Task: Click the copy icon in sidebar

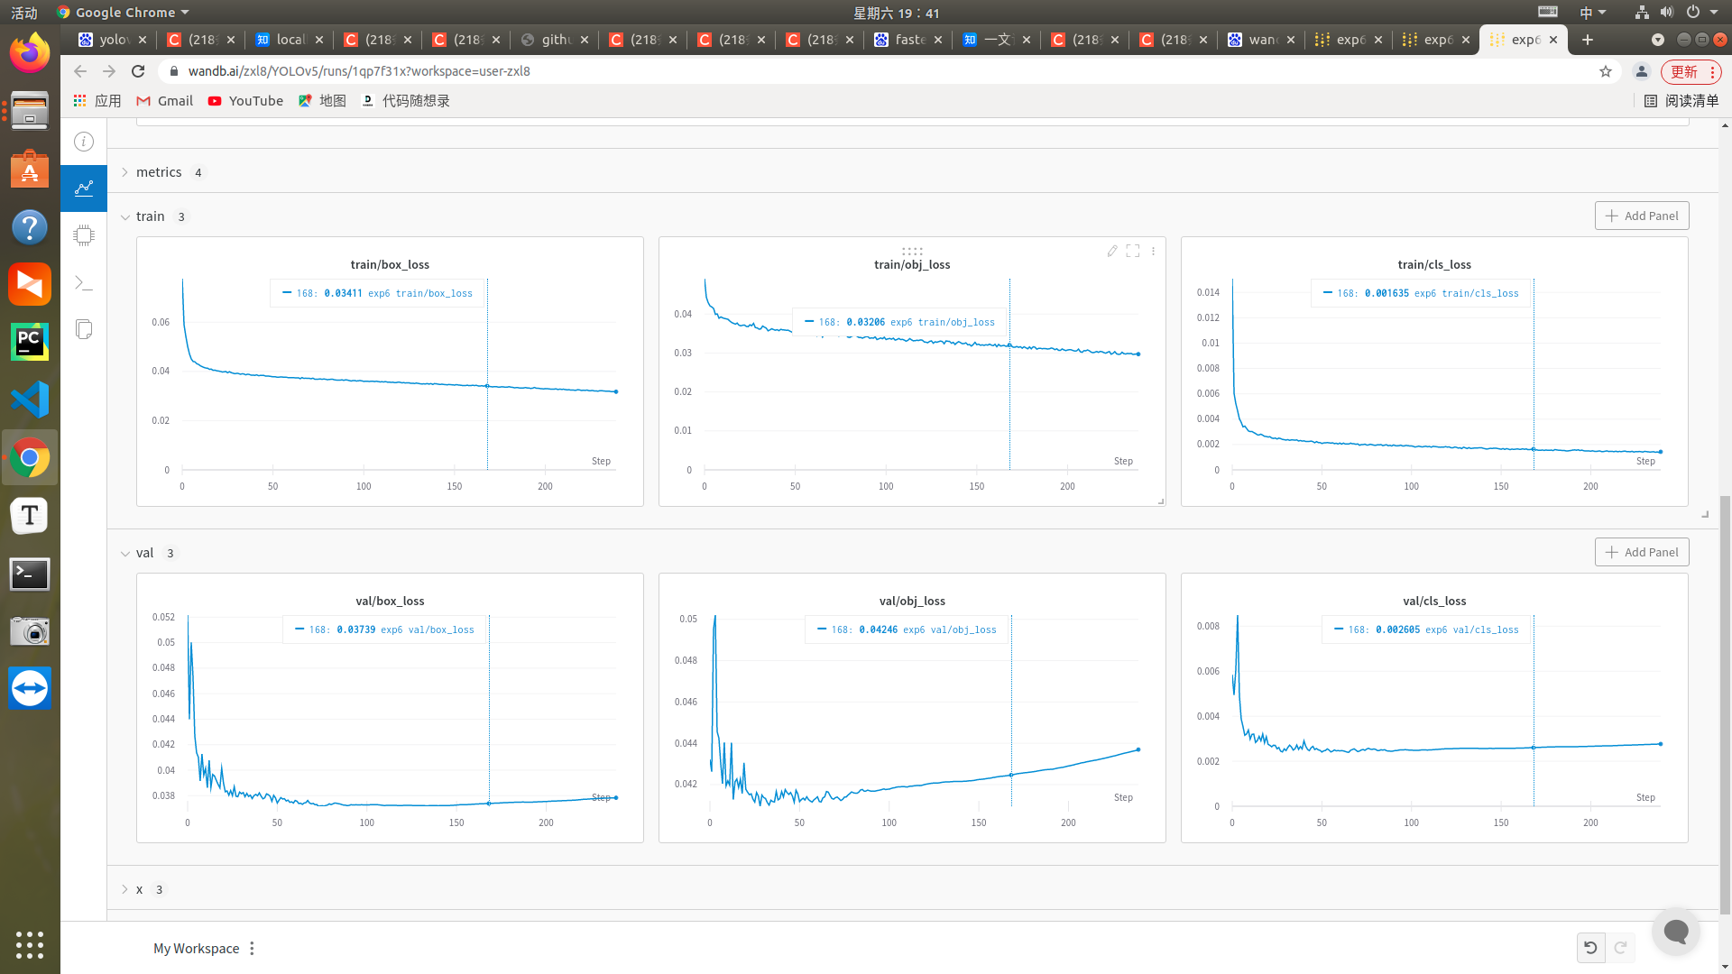Action: (x=85, y=328)
